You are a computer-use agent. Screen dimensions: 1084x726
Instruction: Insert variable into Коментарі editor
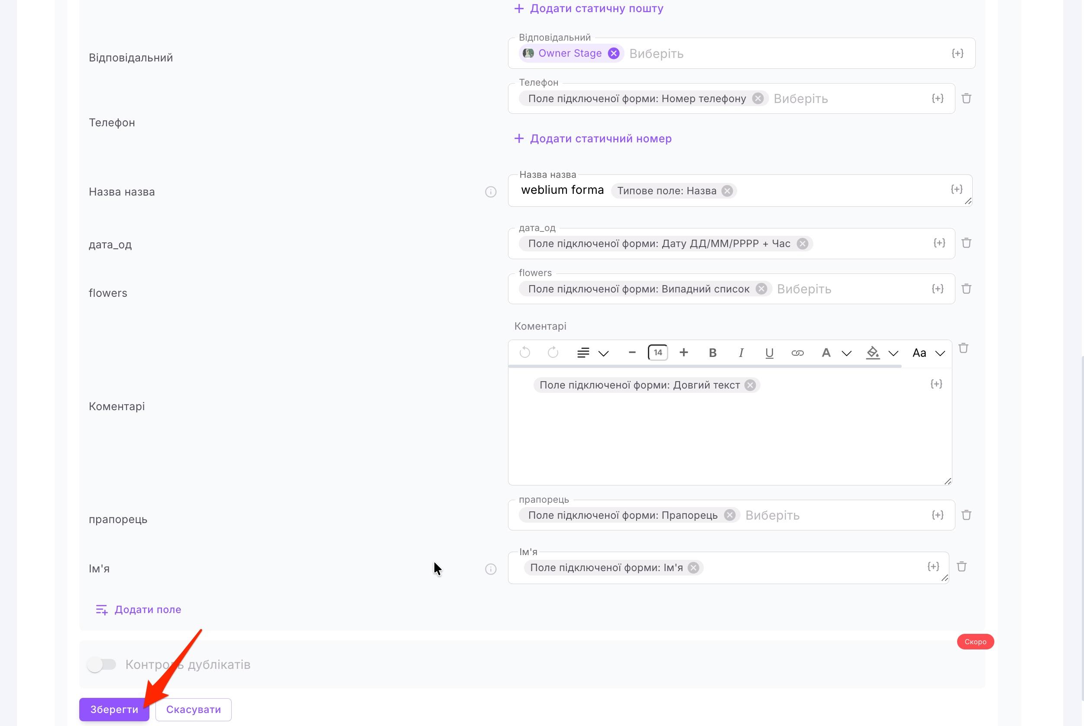click(936, 384)
